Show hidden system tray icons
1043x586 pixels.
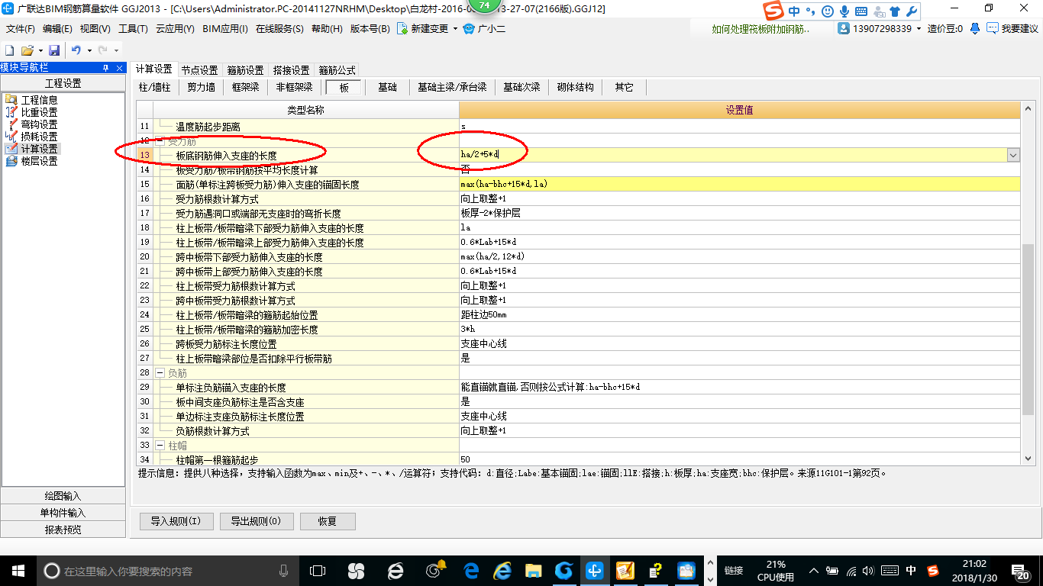[814, 570]
